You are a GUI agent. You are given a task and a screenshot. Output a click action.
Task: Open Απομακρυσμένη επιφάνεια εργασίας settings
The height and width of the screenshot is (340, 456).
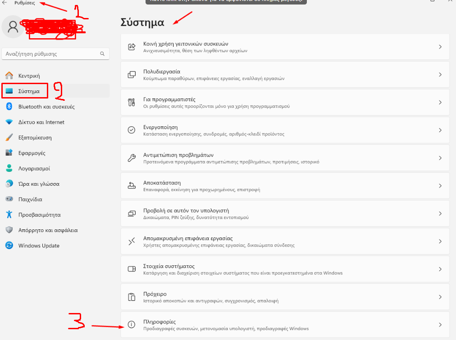click(x=285, y=242)
